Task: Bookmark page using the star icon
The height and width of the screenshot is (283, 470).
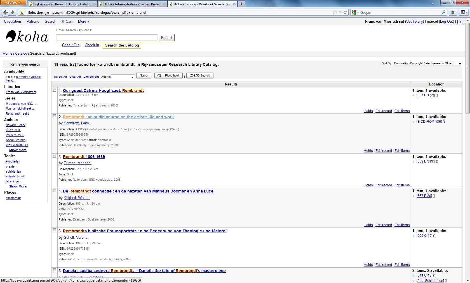Action: [335, 12]
